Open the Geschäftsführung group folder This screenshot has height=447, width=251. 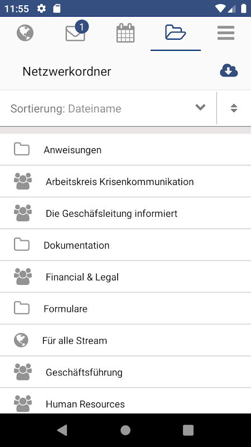click(126, 372)
